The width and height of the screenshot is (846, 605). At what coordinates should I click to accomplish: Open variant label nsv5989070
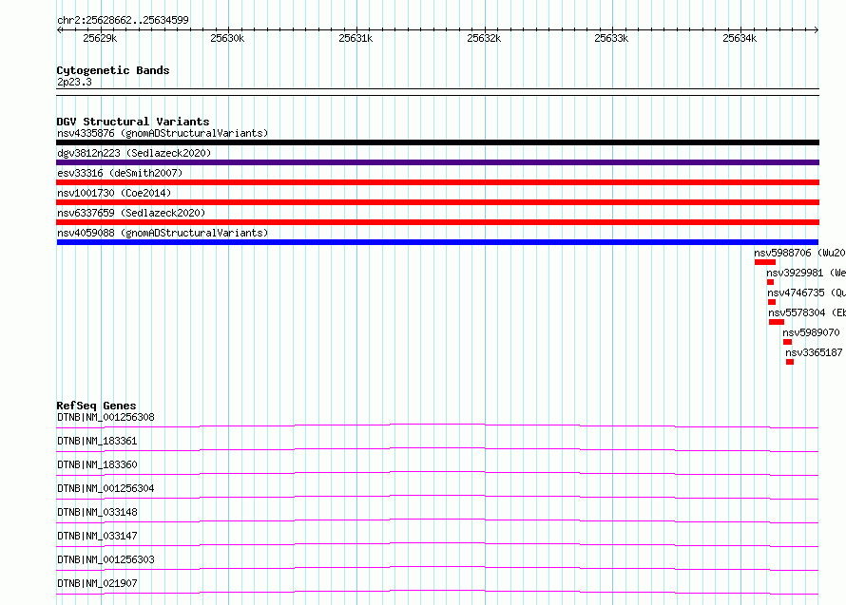tap(811, 332)
